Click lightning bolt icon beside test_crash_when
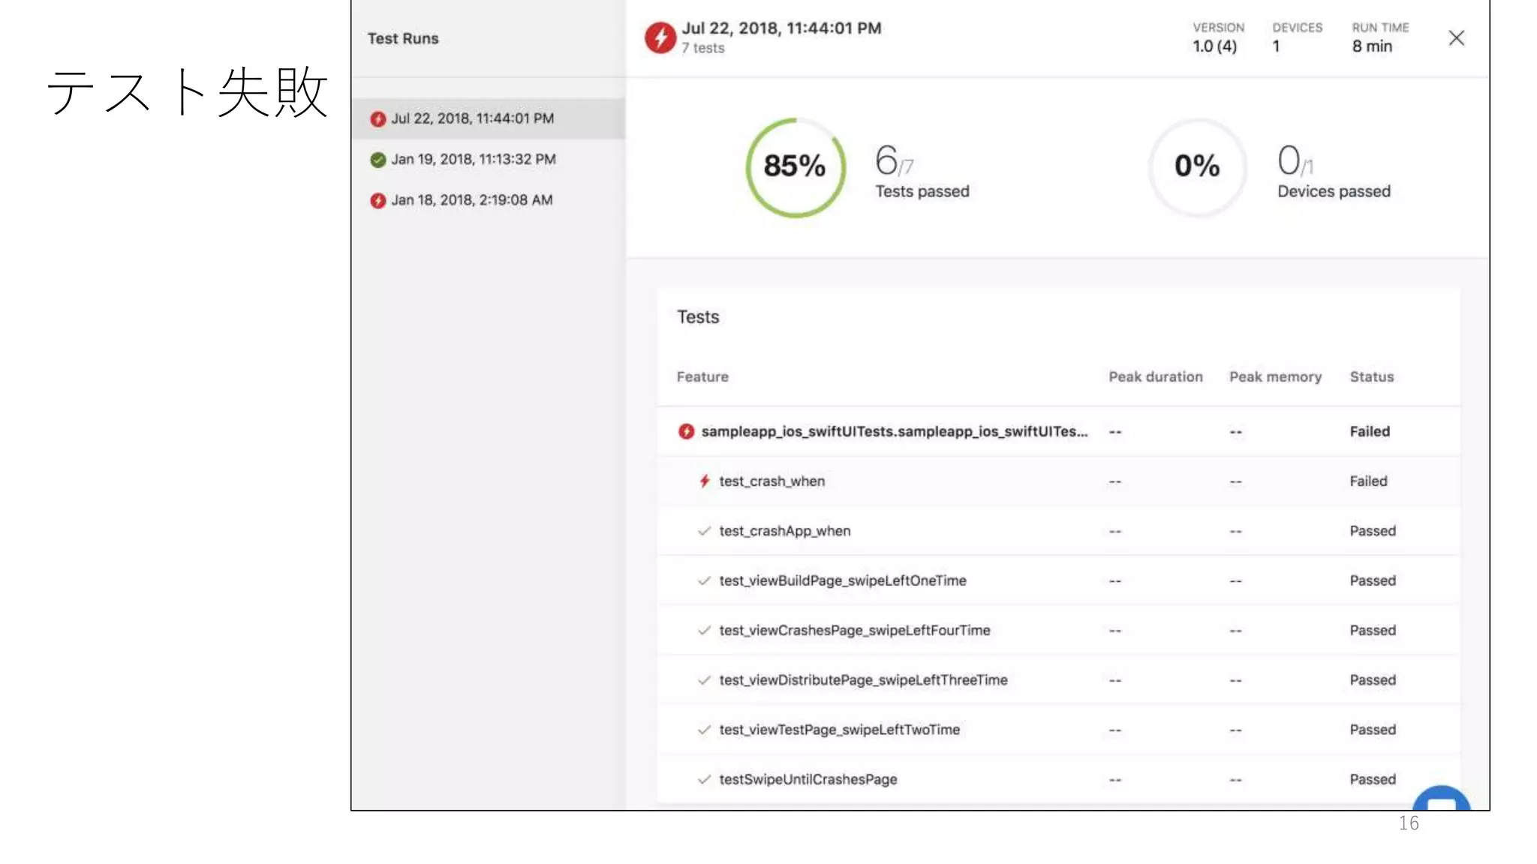This screenshot has width=1537, height=864. click(x=704, y=481)
